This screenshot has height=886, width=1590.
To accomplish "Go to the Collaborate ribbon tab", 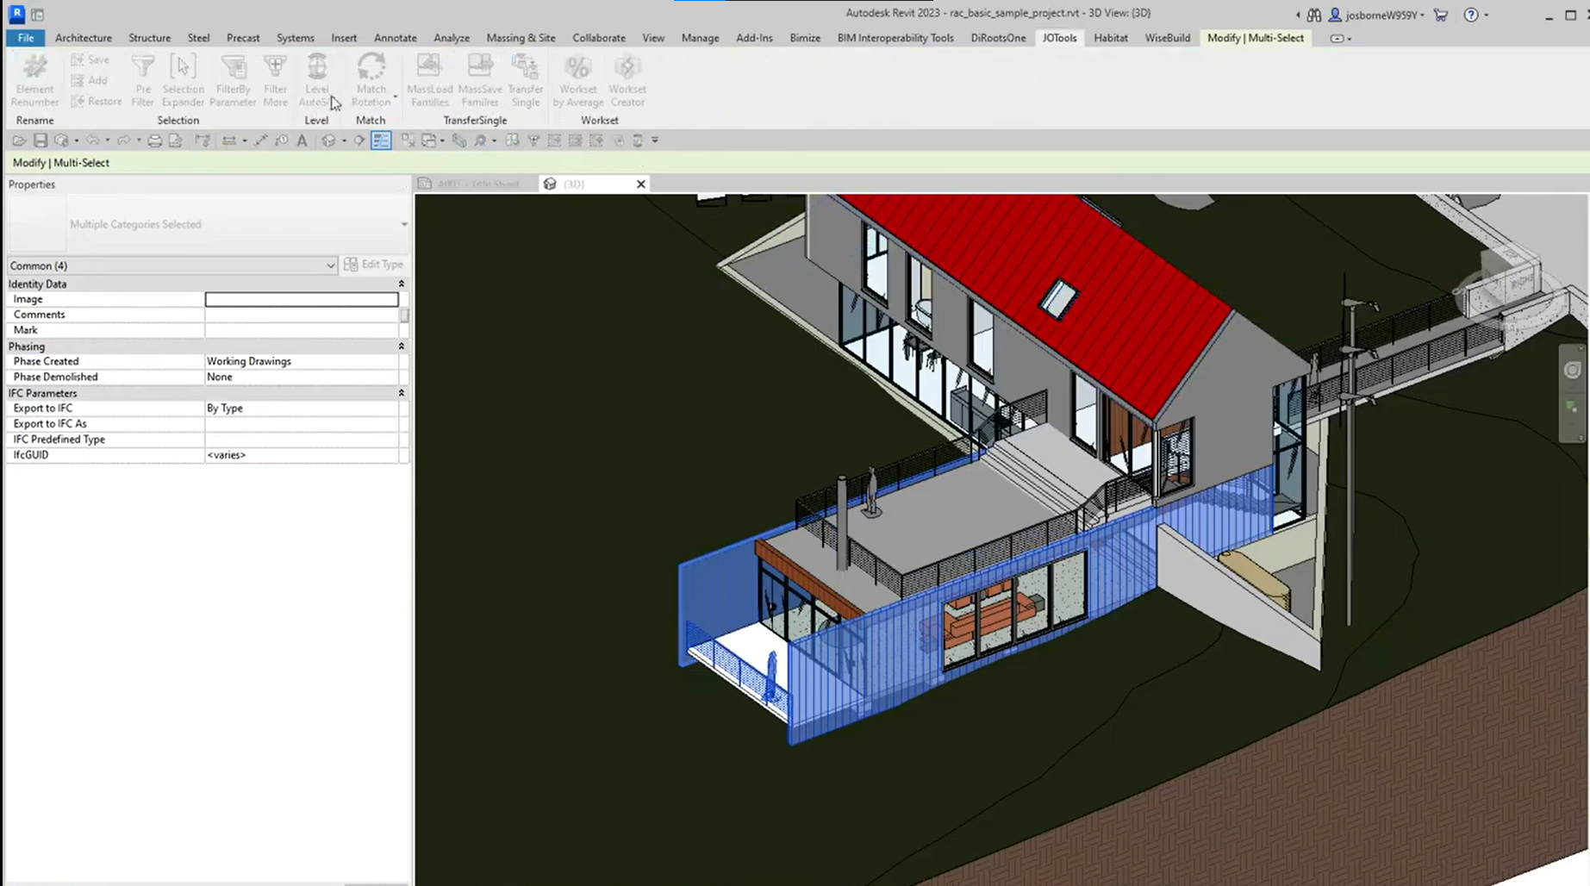I will pos(599,38).
